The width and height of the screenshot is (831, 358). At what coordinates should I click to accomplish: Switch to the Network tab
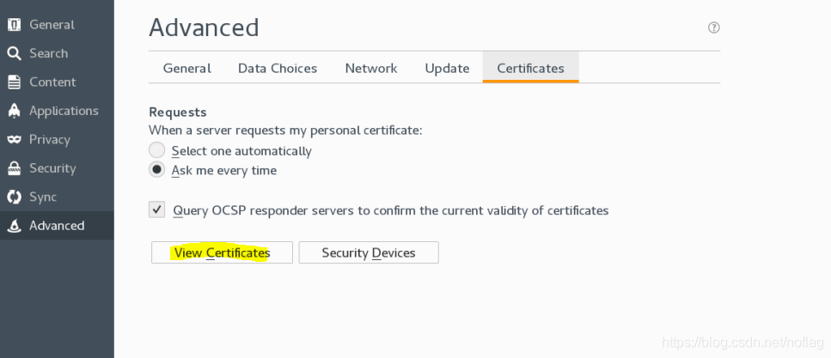(x=371, y=69)
